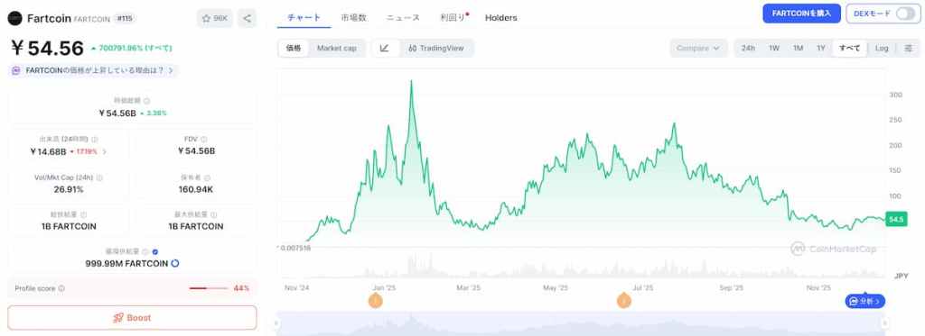Click info icon next to Vol/Mkt Cap (24h)
The height and width of the screenshot is (336, 925).
coord(99,177)
